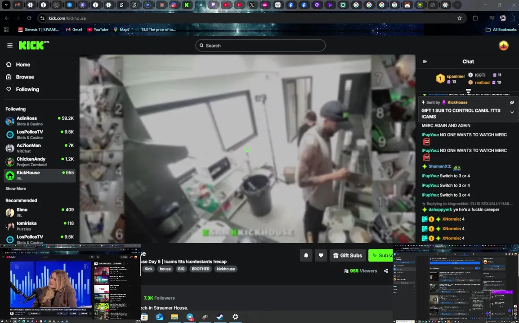Open Gmail bookmark
The width and height of the screenshot is (519, 323).
coord(74,30)
